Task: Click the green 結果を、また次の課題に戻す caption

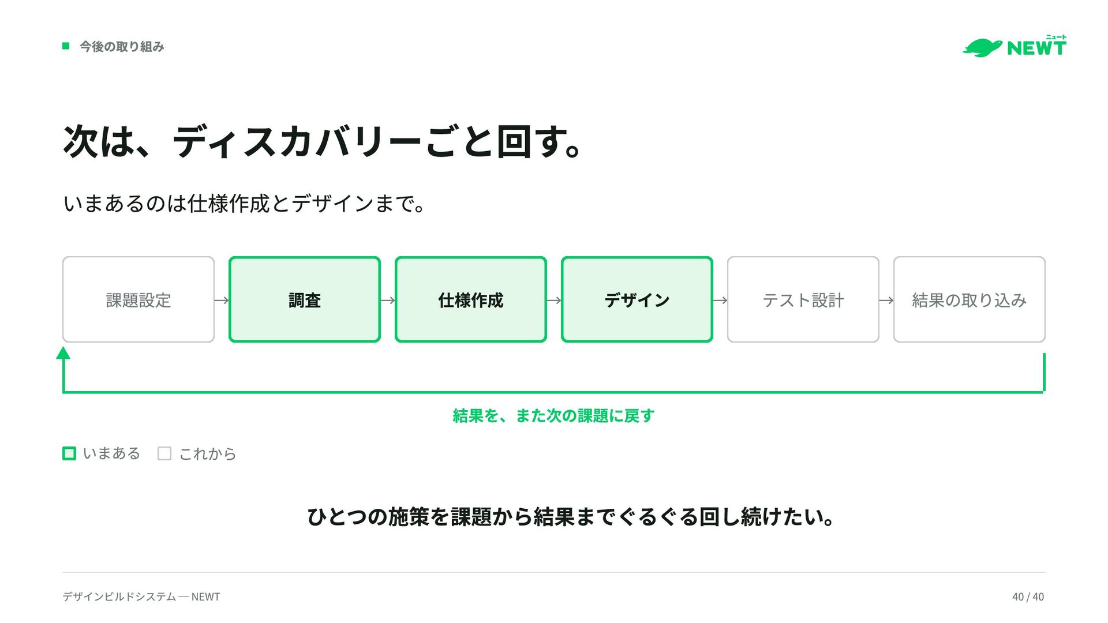Action: (553, 415)
